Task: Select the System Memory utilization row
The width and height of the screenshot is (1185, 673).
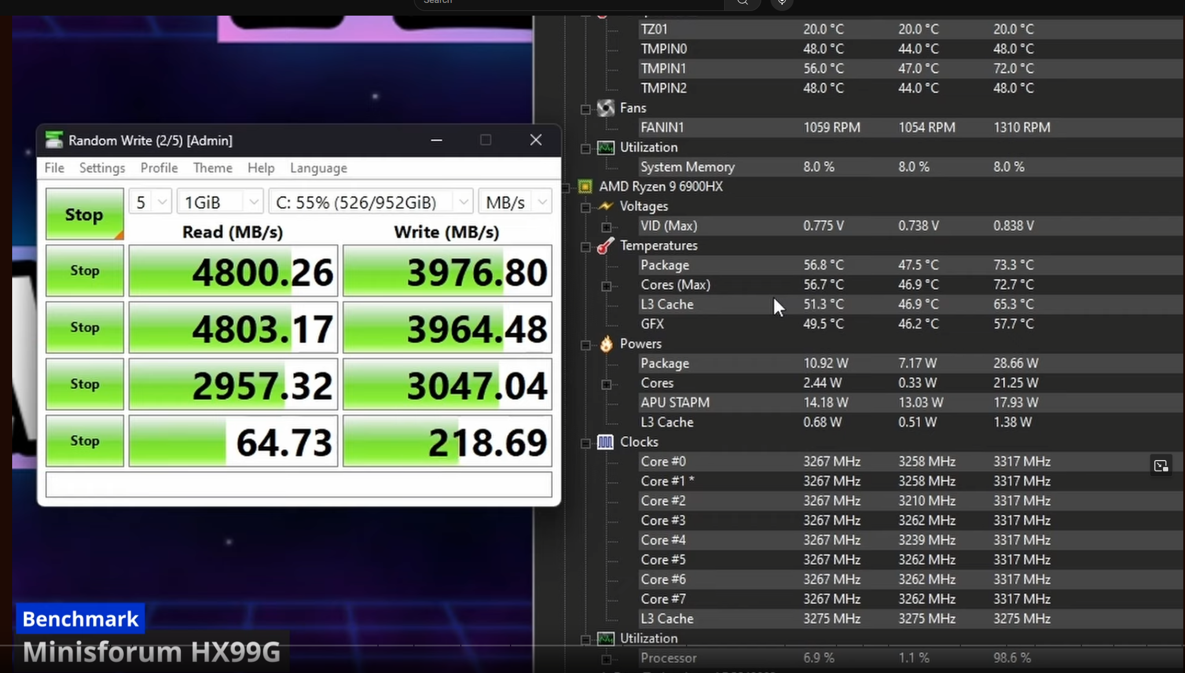Action: (911, 167)
